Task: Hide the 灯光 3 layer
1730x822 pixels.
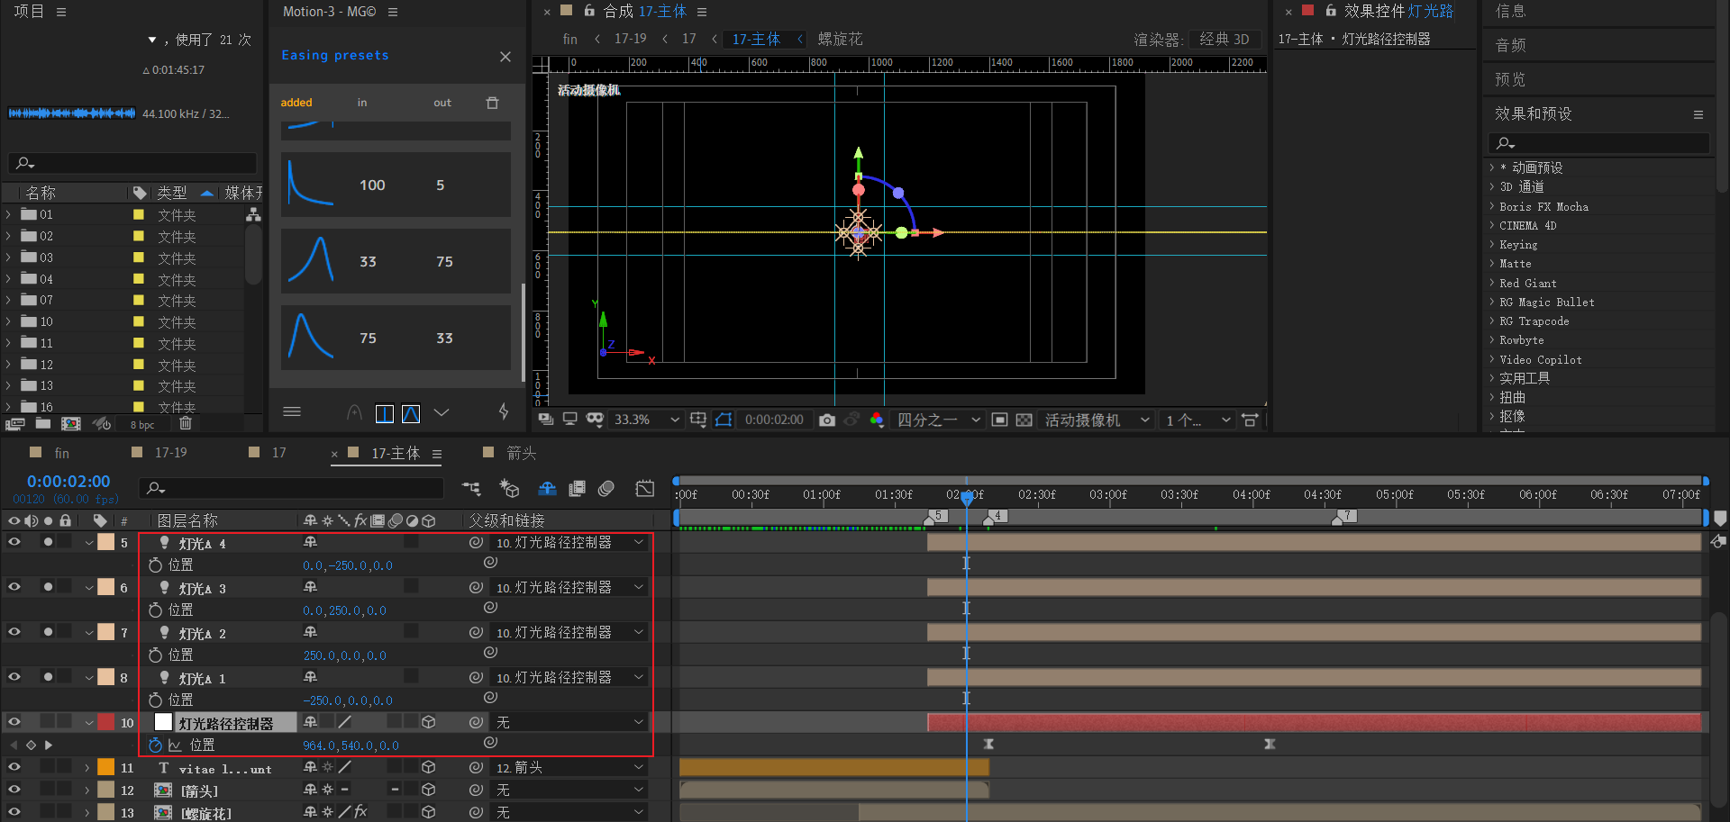Action: [14, 587]
